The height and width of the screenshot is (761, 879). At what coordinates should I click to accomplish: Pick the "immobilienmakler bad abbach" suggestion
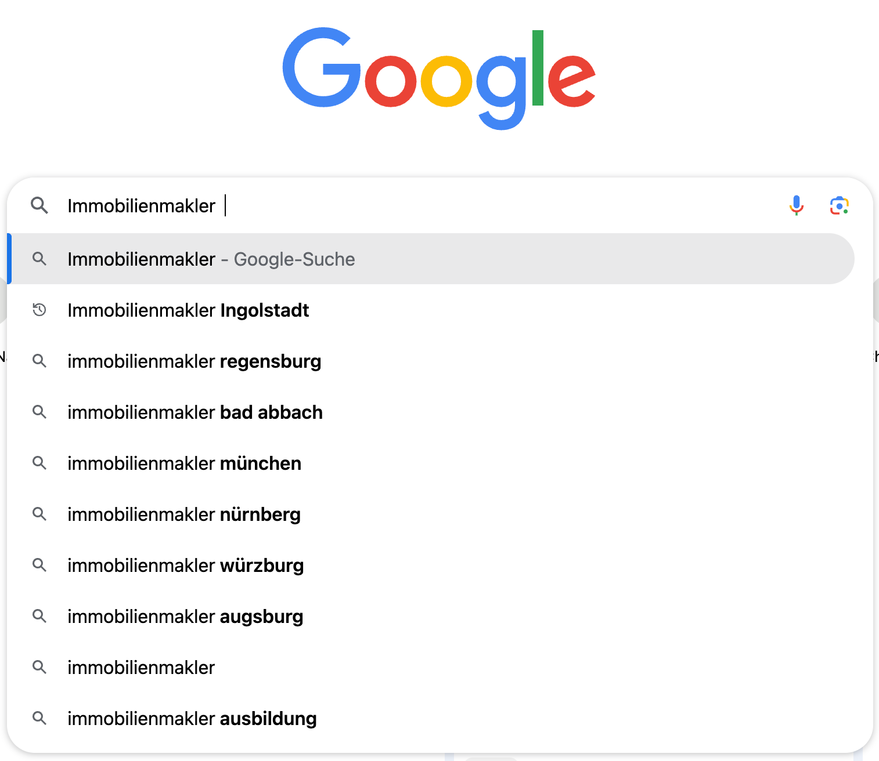pyautogui.click(x=195, y=412)
